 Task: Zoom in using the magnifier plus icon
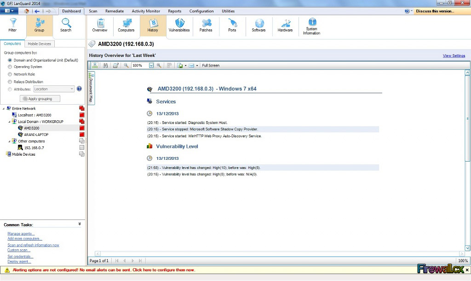[159, 65]
